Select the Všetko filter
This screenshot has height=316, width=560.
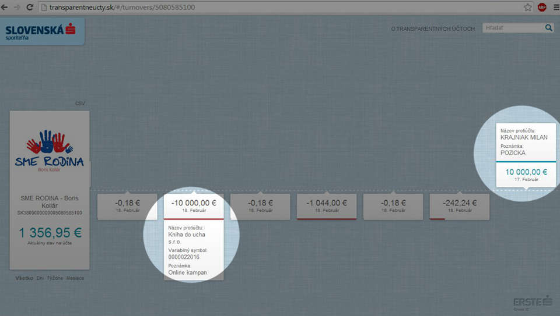pyautogui.click(x=24, y=278)
